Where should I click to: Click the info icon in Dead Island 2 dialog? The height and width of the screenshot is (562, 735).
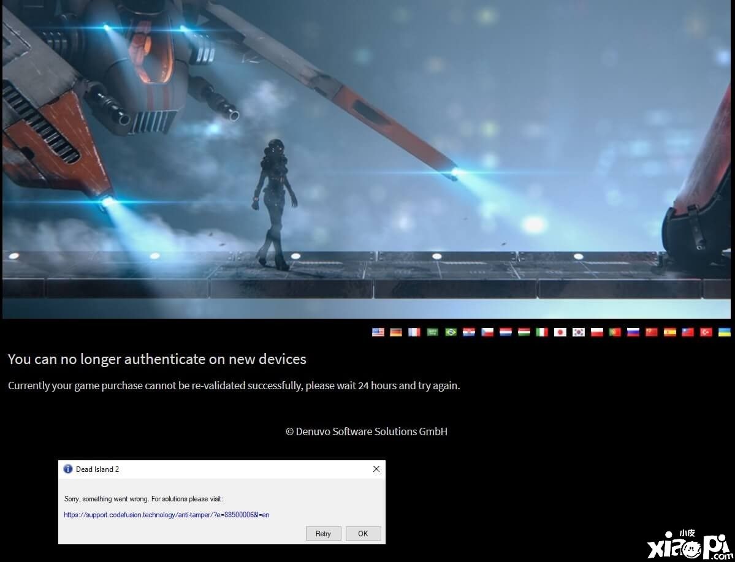point(68,469)
